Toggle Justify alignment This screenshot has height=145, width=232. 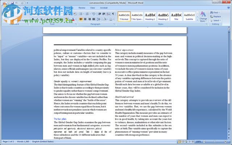click(x=94, y=19)
